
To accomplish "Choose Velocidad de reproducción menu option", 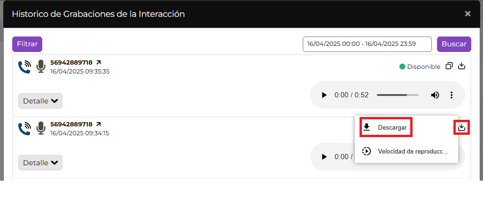I will pos(406,151).
